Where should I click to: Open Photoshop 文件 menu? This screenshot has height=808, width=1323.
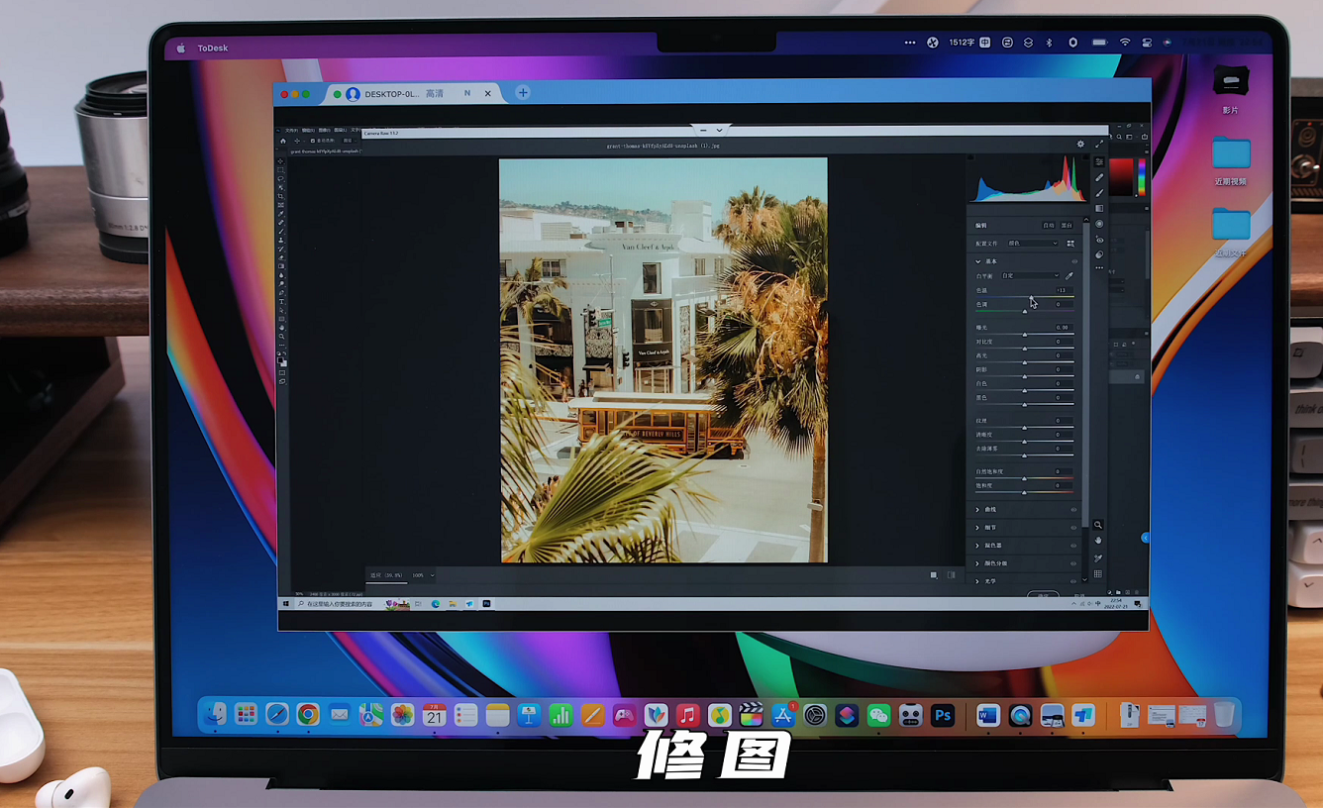coord(291,130)
